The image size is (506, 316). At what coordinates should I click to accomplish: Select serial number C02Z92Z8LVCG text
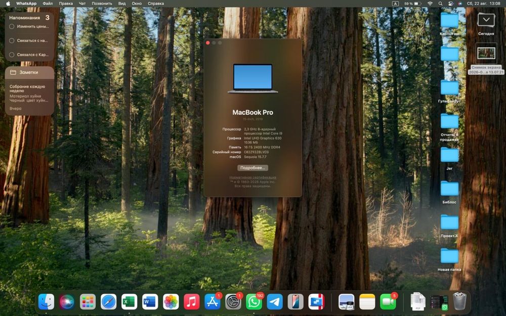pyautogui.click(x=257, y=152)
